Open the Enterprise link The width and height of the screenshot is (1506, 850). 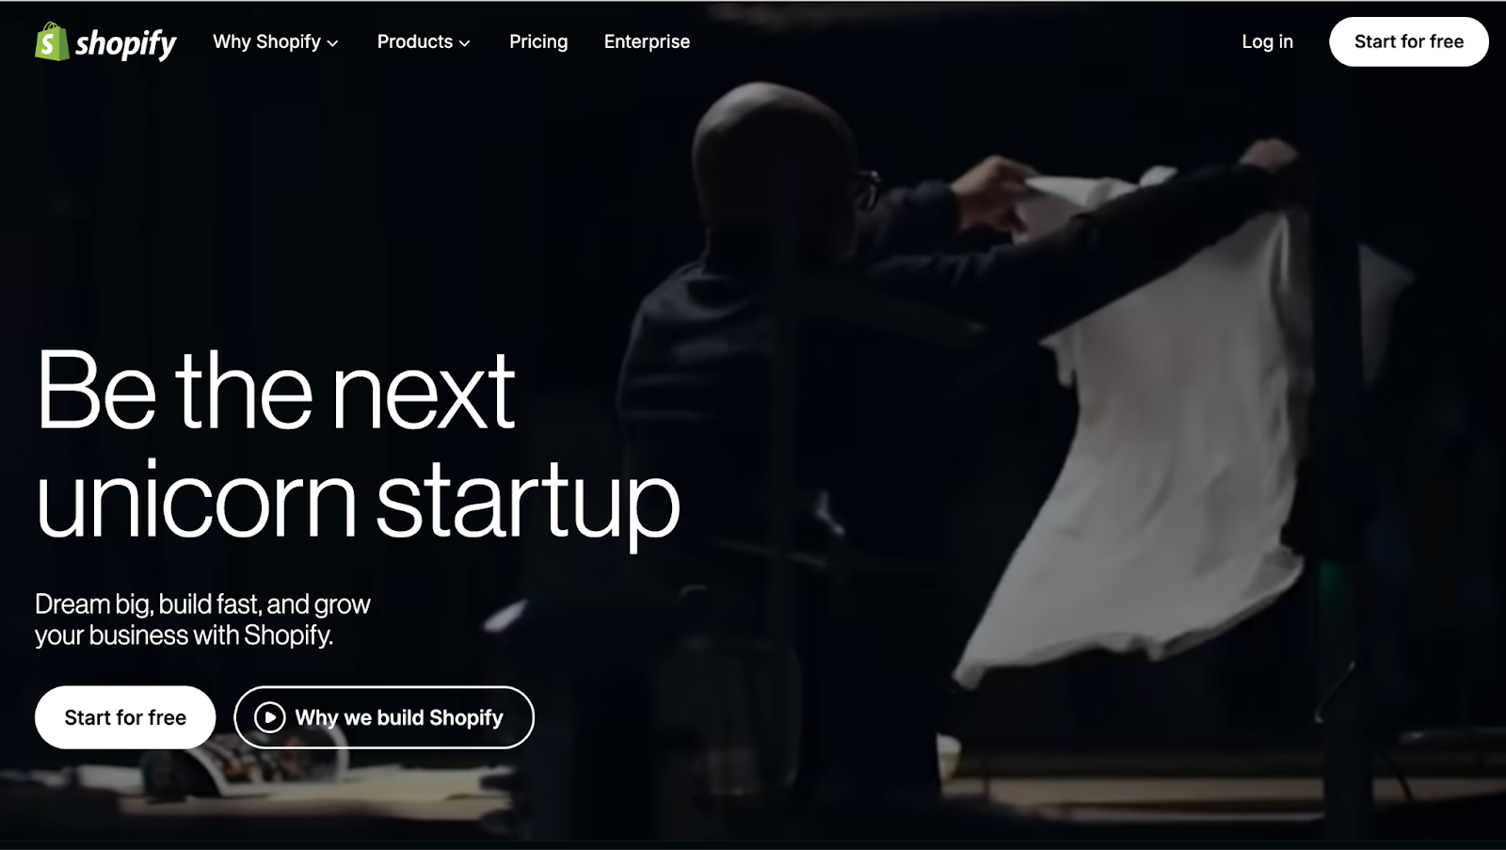pyautogui.click(x=647, y=41)
